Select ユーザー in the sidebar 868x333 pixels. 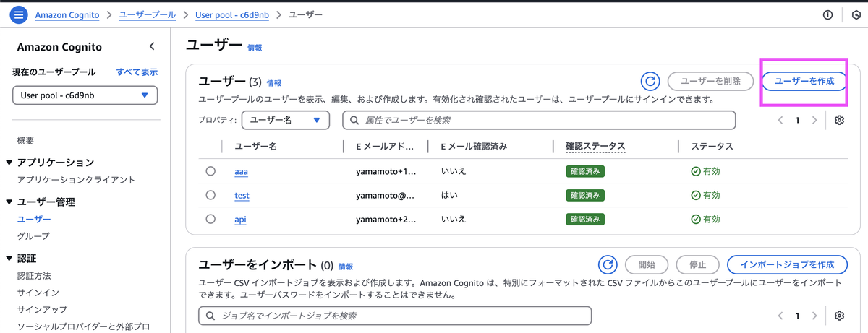pyautogui.click(x=34, y=220)
